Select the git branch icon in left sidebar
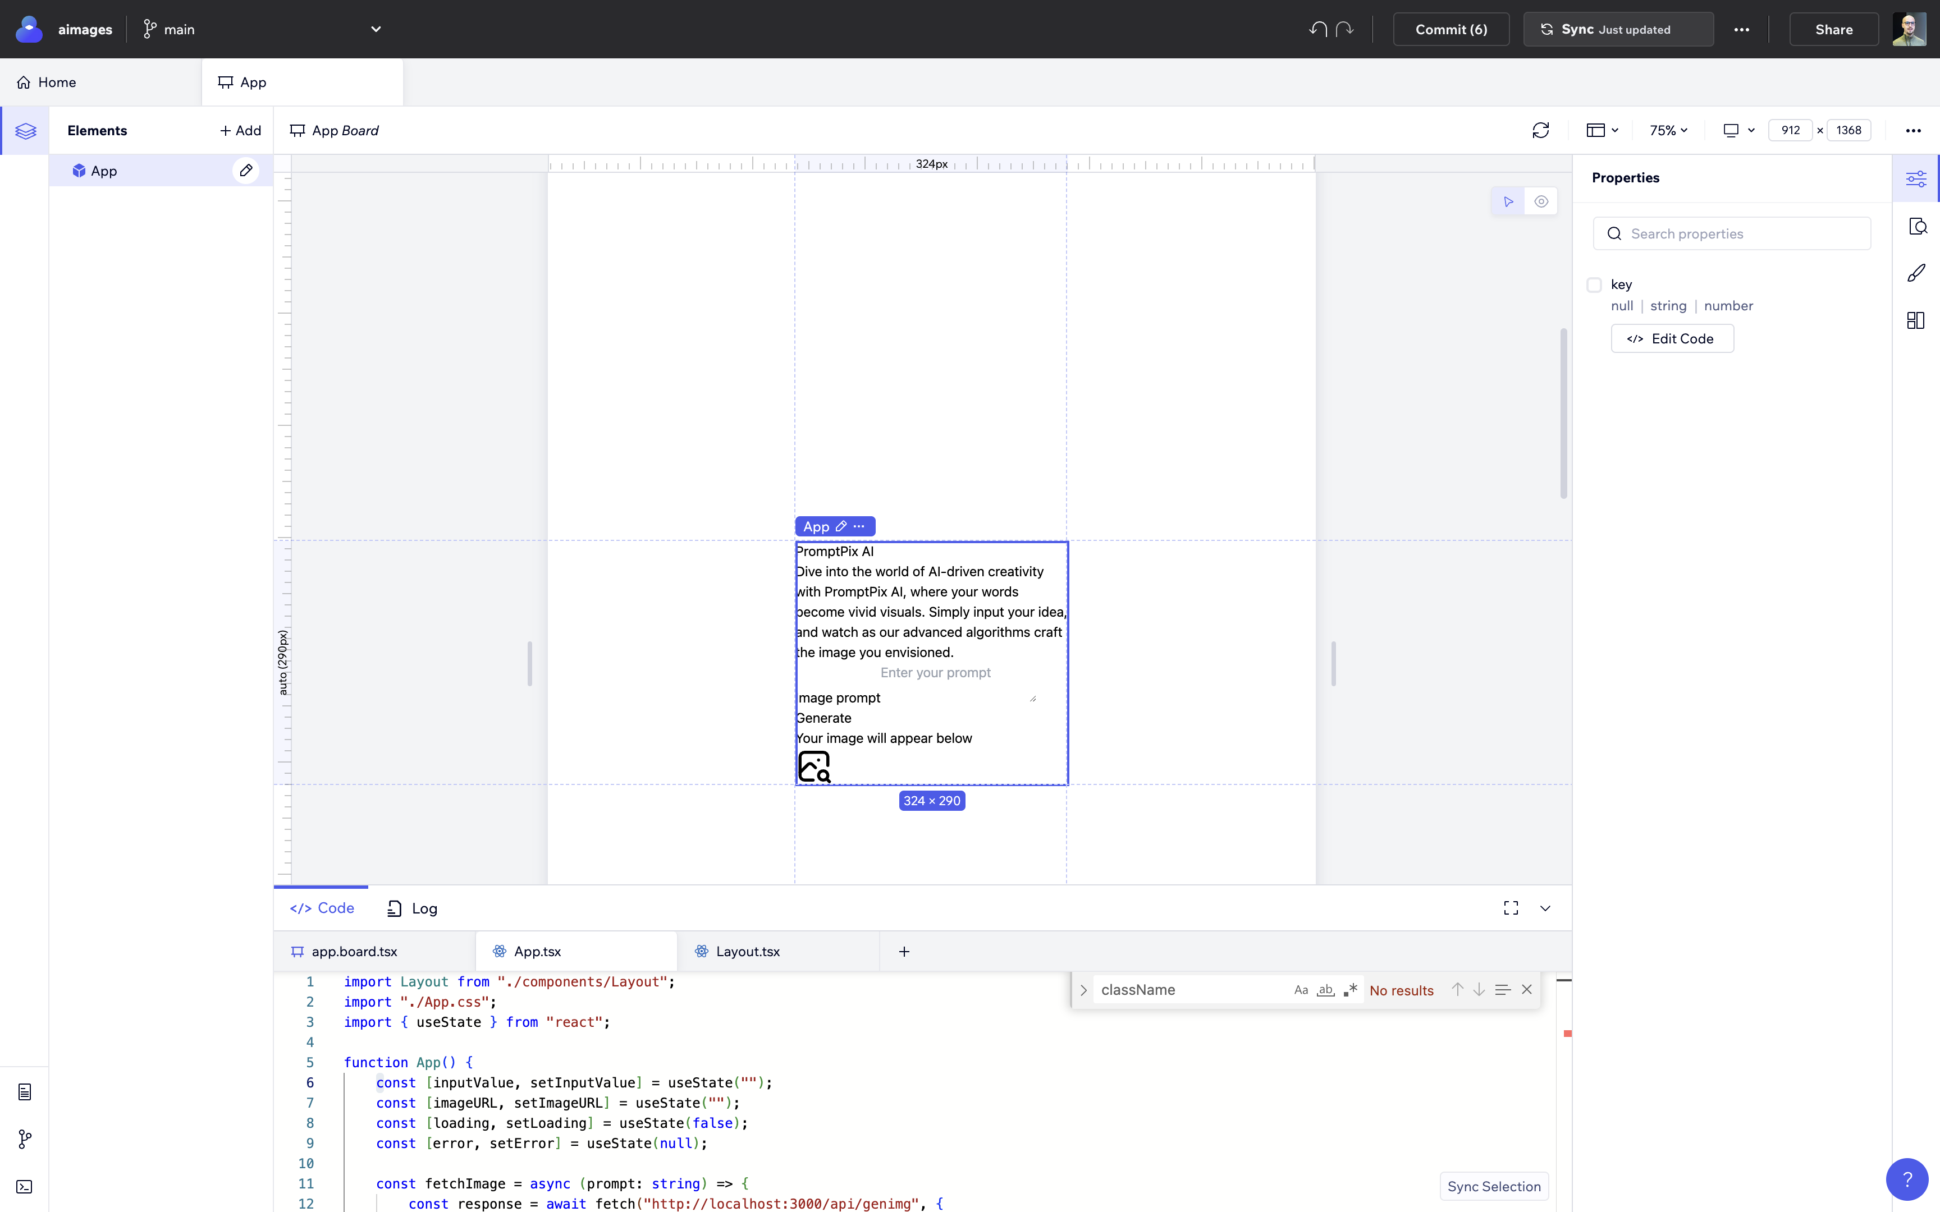The height and width of the screenshot is (1212, 1940). [25, 1139]
